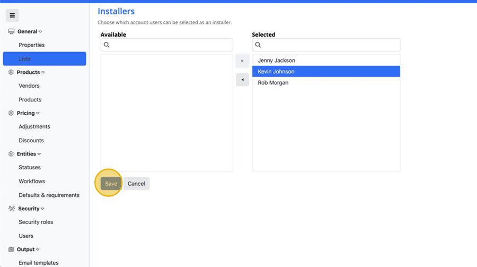The image size is (477, 267).
Task: Click the move-left arrow button
Action: (242, 80)
